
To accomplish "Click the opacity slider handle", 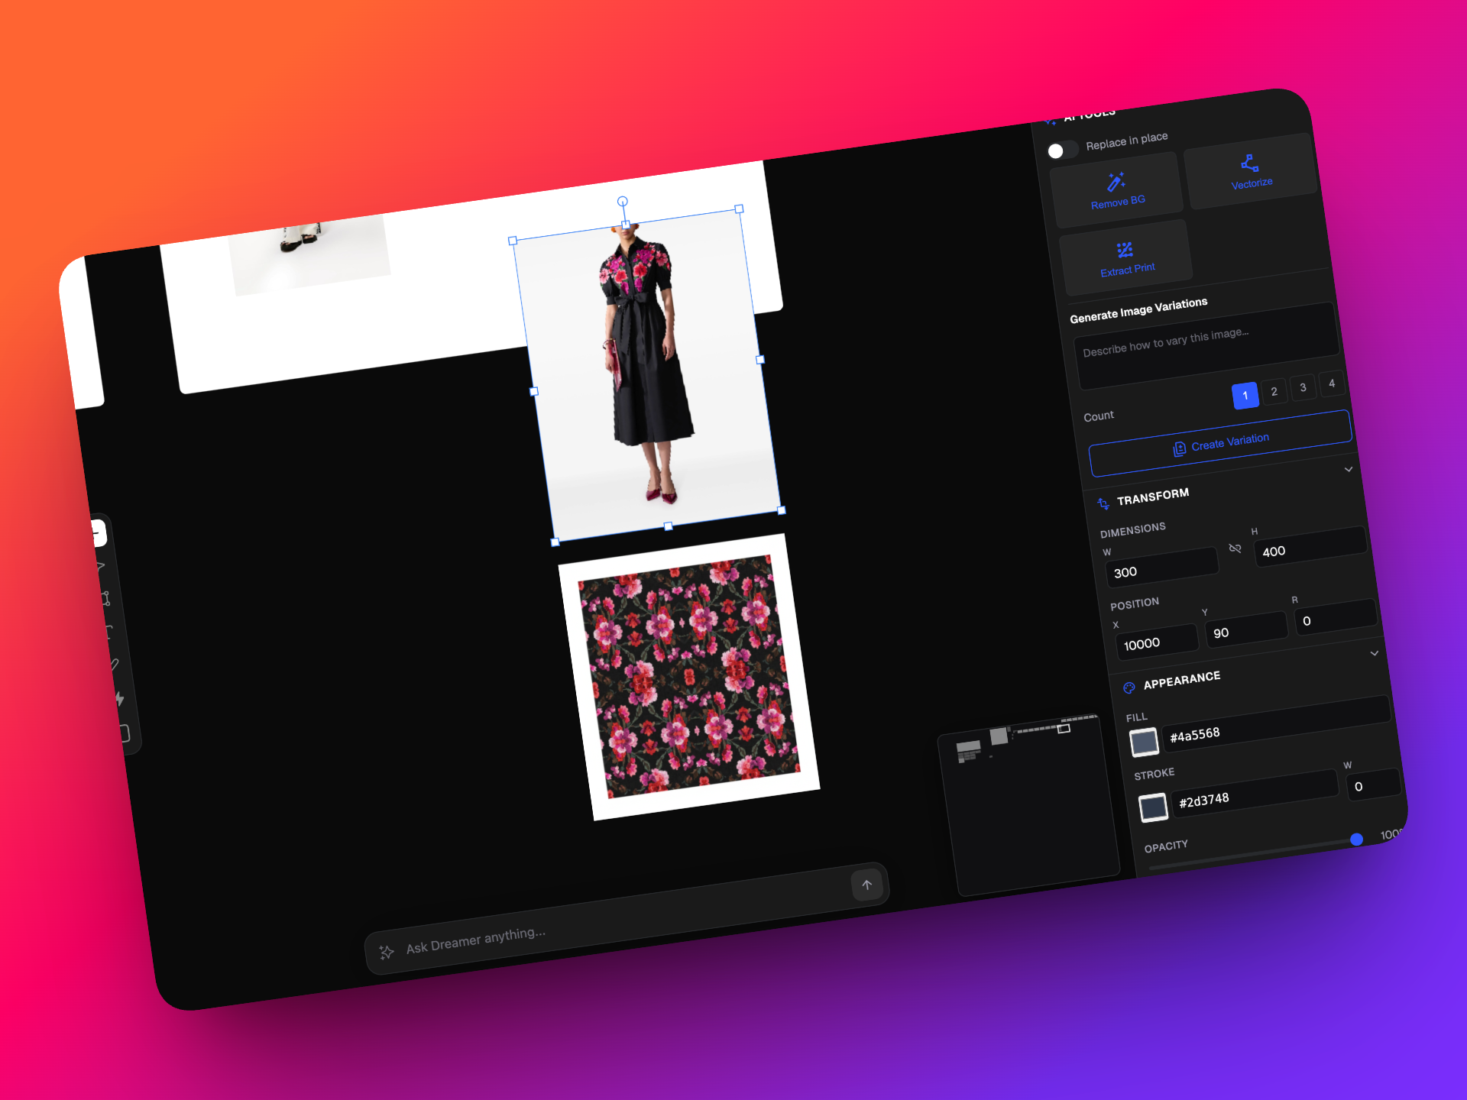I will (1356, 840).
